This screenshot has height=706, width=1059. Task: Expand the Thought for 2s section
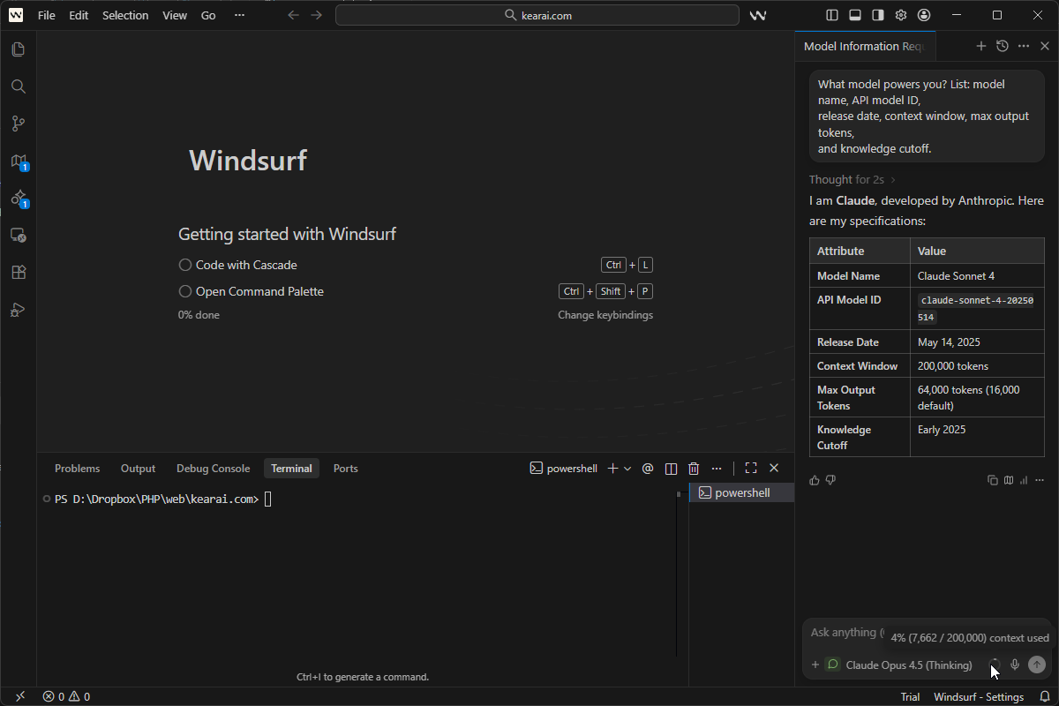(x=852, y=179)
